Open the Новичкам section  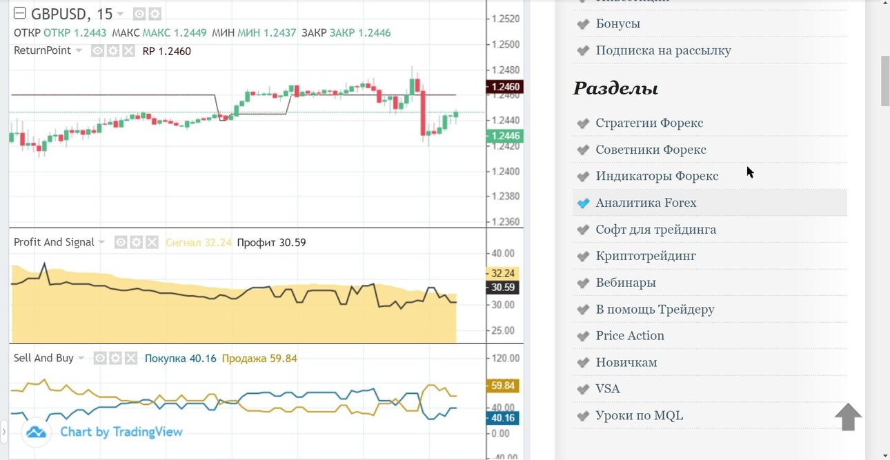tap(626, 362)
